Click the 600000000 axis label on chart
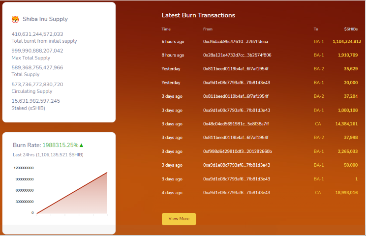This screenshot has height=236, width=366. [25, 190]
